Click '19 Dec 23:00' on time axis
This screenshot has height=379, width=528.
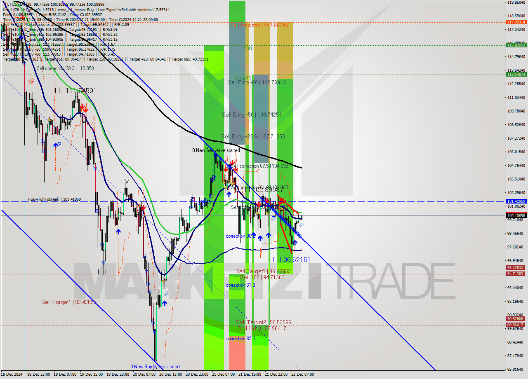click(118, 375)
